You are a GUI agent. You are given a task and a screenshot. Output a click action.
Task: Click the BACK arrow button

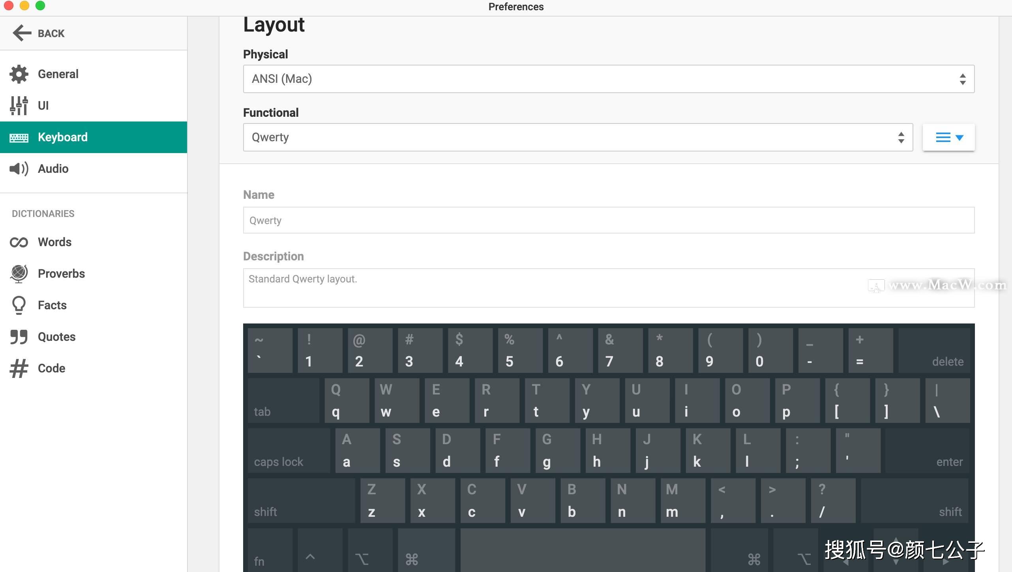point(39,33)
